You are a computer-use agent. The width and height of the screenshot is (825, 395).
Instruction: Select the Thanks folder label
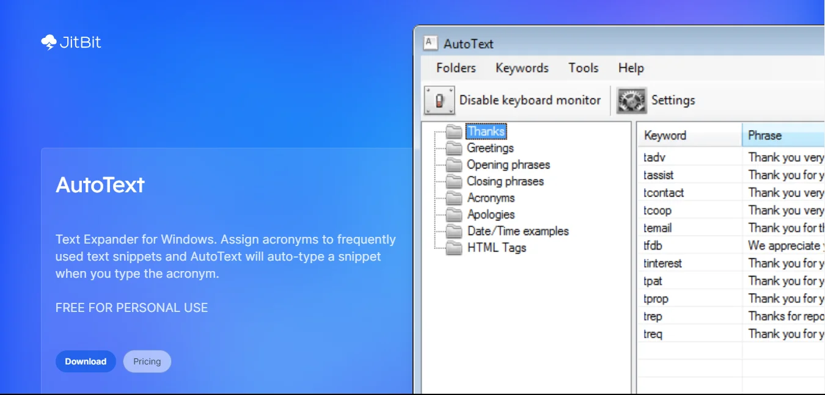pyautogui.click(x=486, y=131)
